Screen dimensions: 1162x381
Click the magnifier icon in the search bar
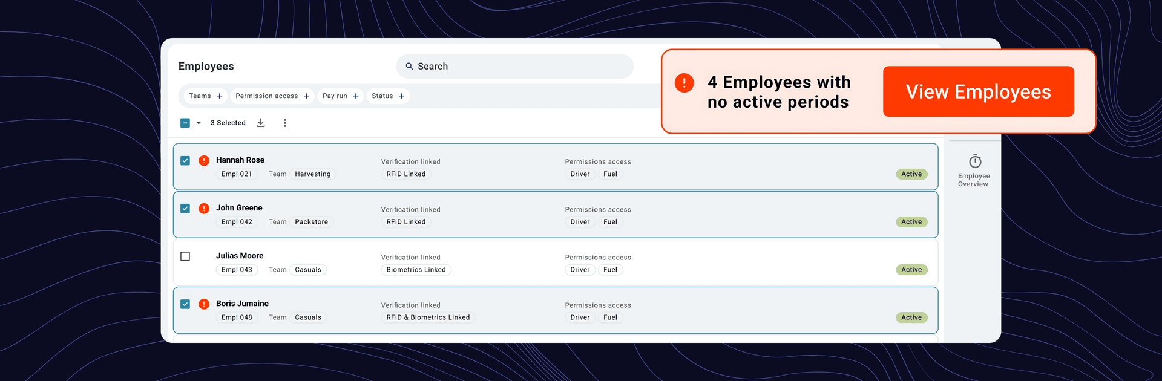point(410,67)
